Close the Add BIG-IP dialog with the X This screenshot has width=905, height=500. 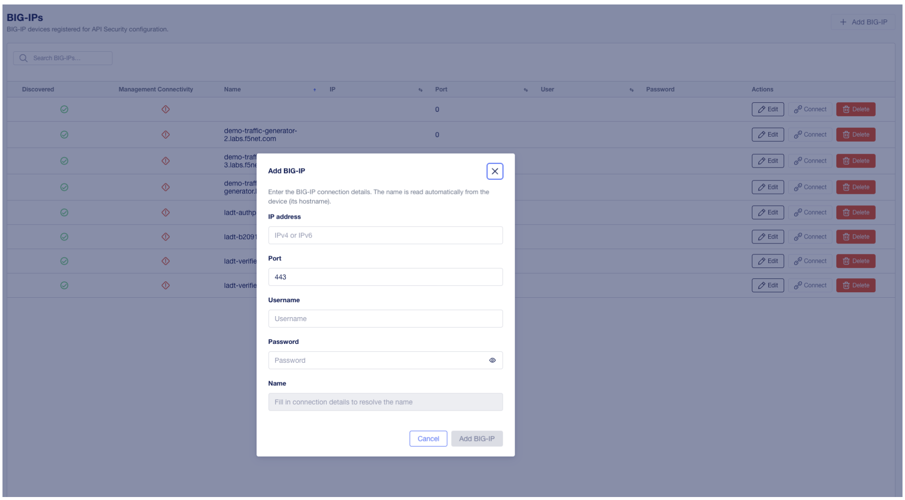point(494,171)
